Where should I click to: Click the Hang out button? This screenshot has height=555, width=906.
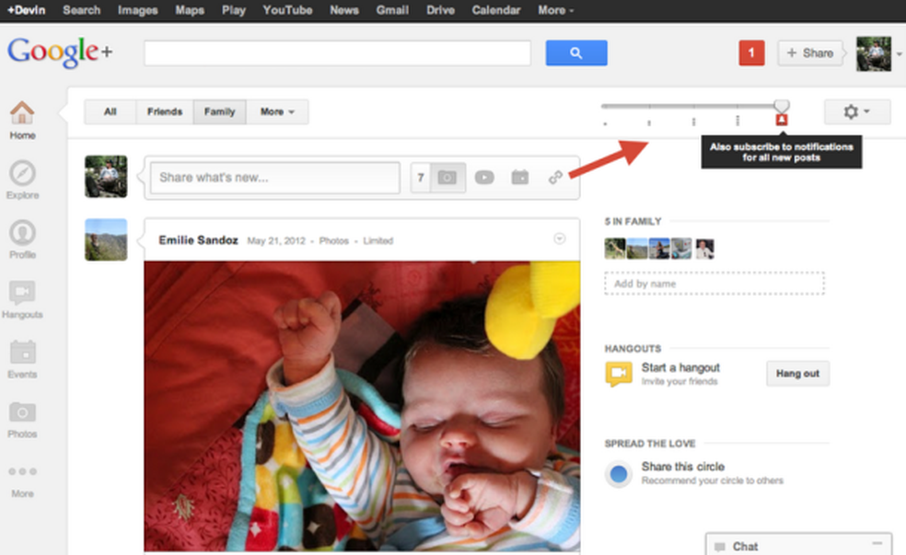click(x=797, y=374)
